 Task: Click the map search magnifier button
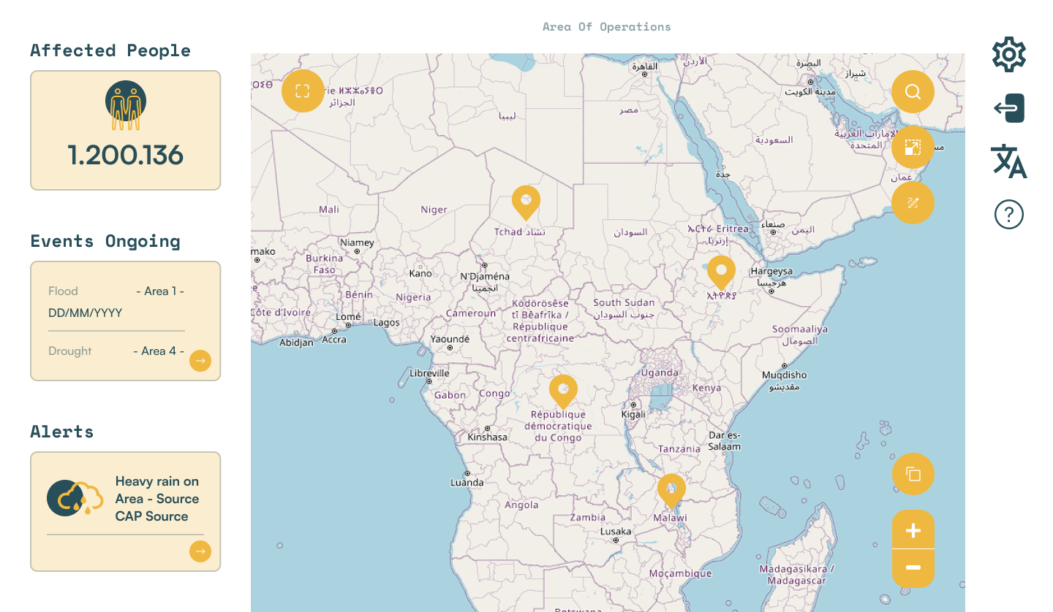click(913, 91)
